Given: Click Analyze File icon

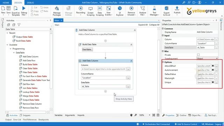Looking at the screenshot, I should click(x=142, y=8).
